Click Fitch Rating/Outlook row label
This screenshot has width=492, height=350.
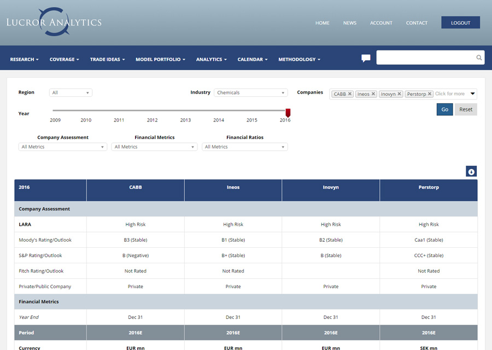pos(41,271)
